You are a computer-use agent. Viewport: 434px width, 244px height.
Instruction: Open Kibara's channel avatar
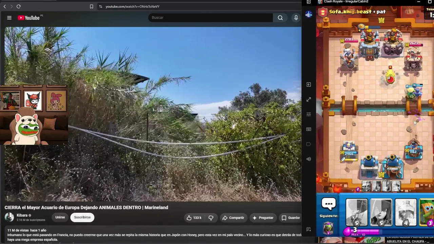point(9,217)
